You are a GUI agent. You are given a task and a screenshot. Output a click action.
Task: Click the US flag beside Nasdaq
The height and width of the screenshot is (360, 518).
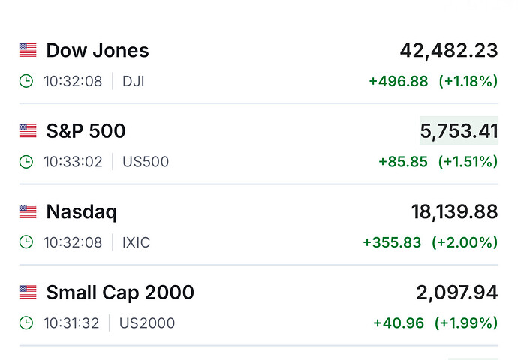click(28, 212)
